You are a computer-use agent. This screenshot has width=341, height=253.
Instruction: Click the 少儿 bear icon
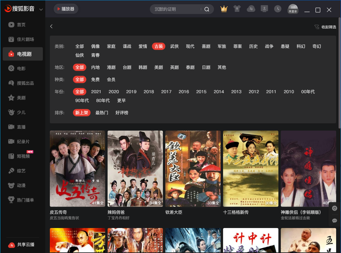click(x=11, y=112)
